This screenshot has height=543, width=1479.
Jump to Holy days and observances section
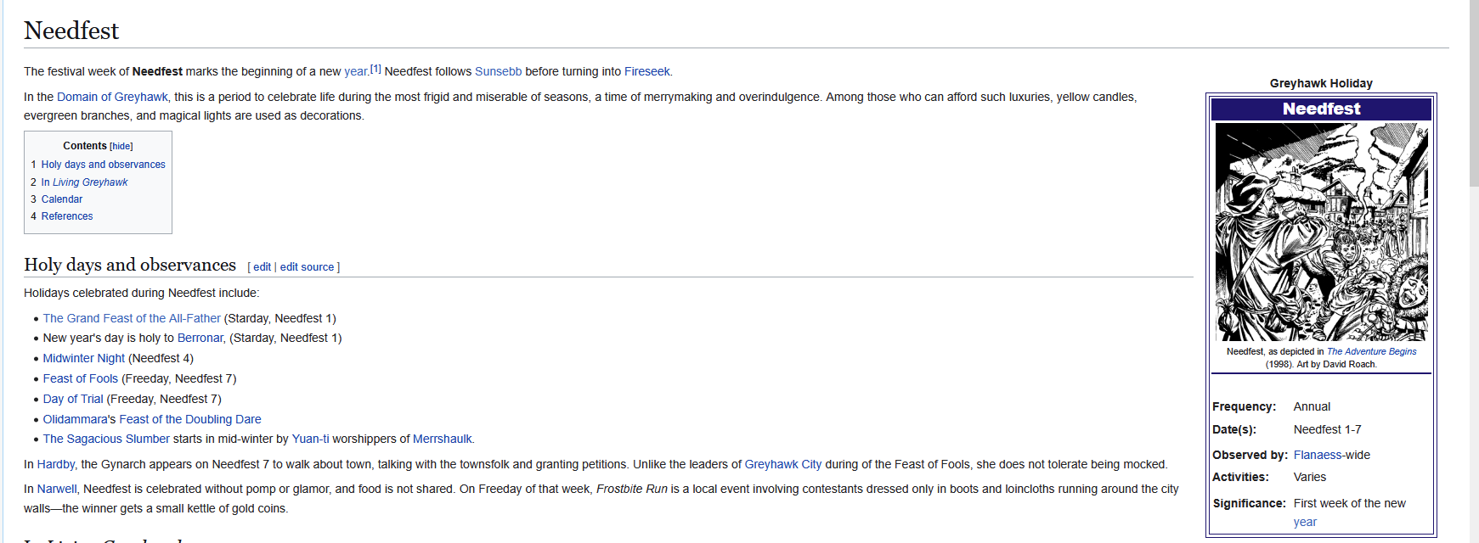pyautogui.click(x=103, y=165)
